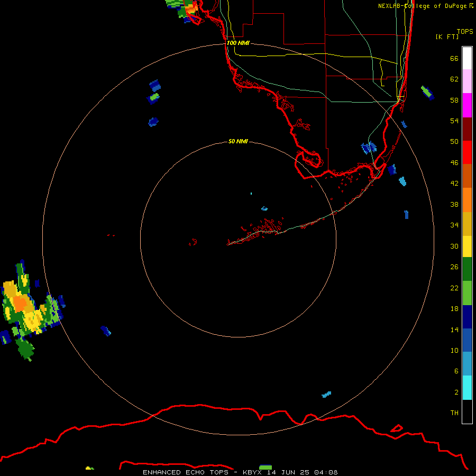Click the legend value 66

pyautogui.click(x=454, y=58)
